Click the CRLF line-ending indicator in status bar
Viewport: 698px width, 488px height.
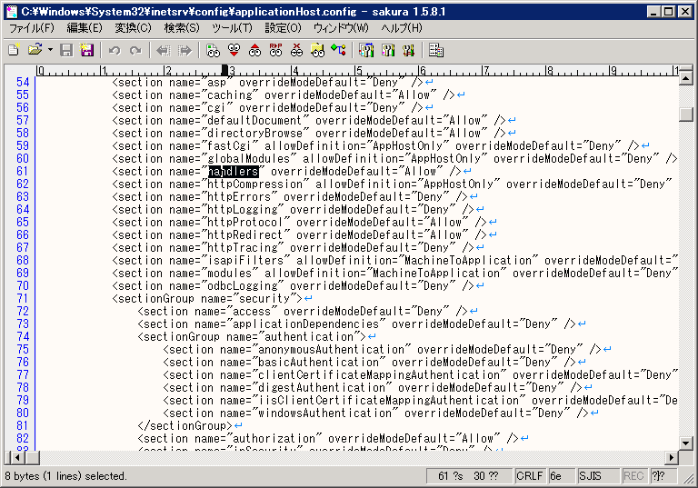click(529, 476)
